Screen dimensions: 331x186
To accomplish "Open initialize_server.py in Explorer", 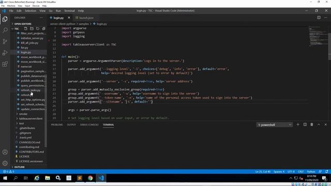I will click(x=32, y=38).
